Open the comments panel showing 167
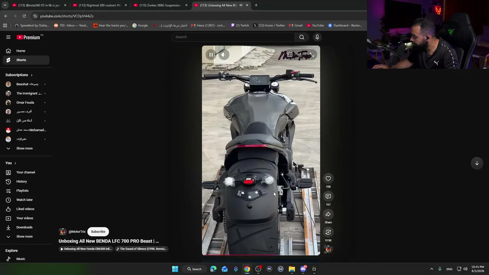This screenshot has width=489, height=275. (328, 196)
